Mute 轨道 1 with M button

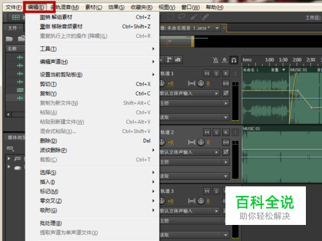pos(207,73)
